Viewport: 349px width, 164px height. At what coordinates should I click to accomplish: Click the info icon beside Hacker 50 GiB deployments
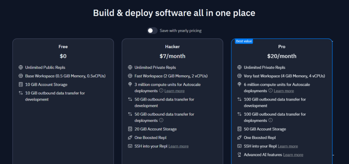point(161,120)
